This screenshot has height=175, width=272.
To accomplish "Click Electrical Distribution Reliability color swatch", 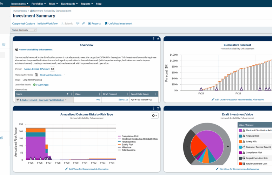I will tap(240, 130).
